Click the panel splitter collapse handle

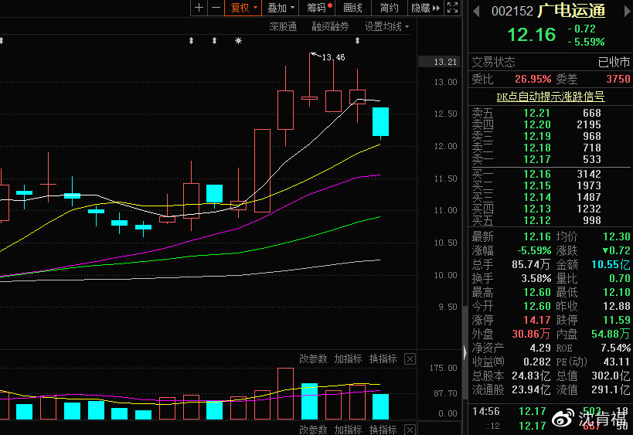(x=465, y=352)
